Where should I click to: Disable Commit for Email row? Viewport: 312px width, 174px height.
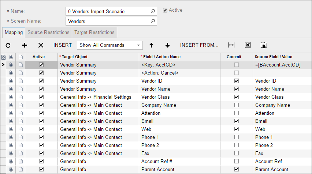(237, 121)
